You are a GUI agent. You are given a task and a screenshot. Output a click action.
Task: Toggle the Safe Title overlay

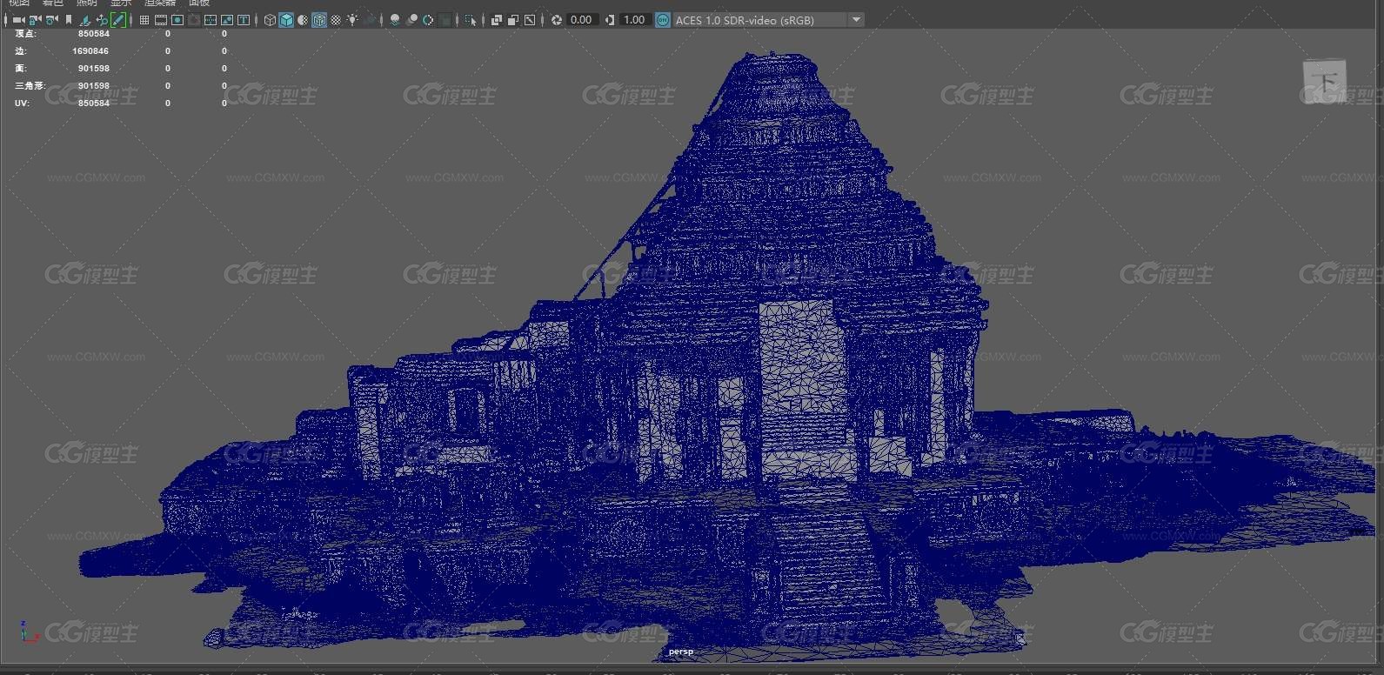tap(244, 20)
